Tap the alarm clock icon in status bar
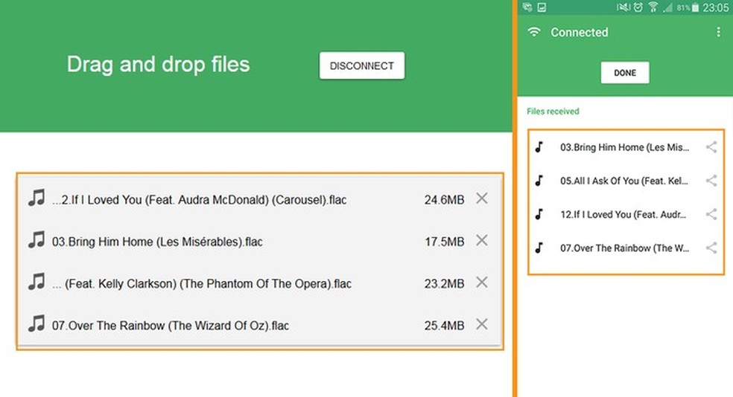733x397 pixels. 638,7
